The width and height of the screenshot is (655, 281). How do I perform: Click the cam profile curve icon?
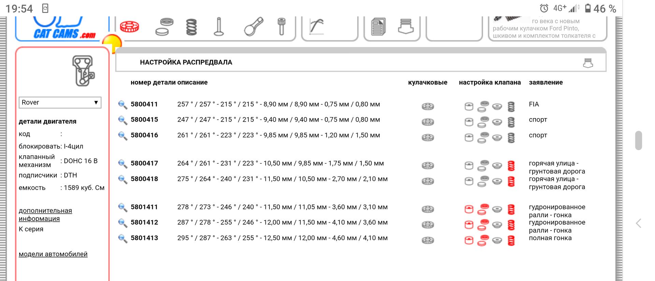317,27
